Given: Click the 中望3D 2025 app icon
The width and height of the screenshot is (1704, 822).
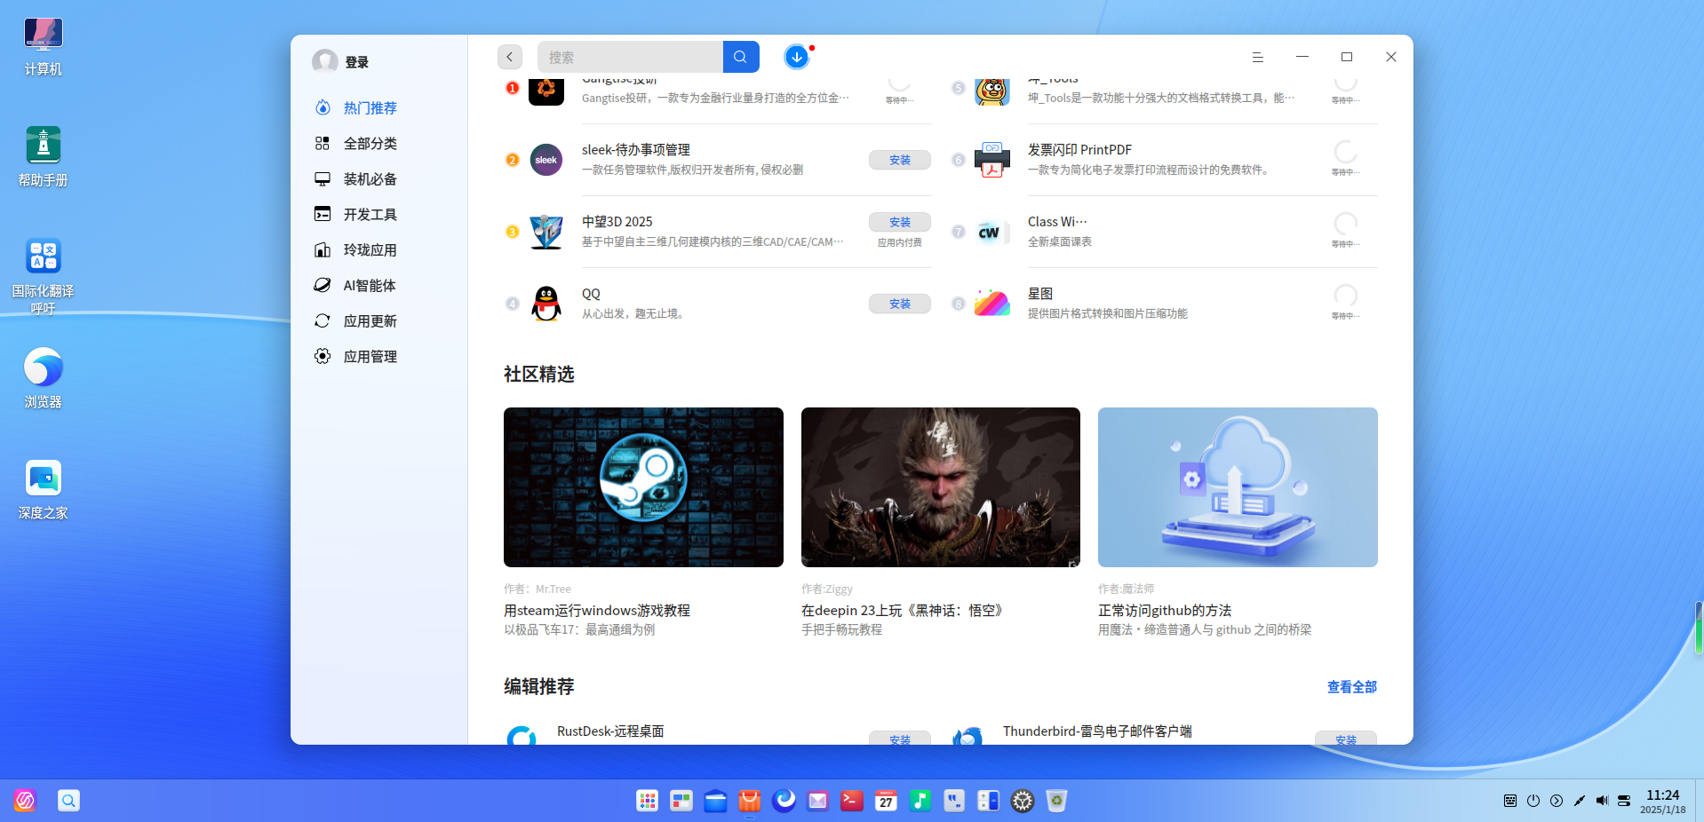Looking at the screenshot, I should 546,232.
